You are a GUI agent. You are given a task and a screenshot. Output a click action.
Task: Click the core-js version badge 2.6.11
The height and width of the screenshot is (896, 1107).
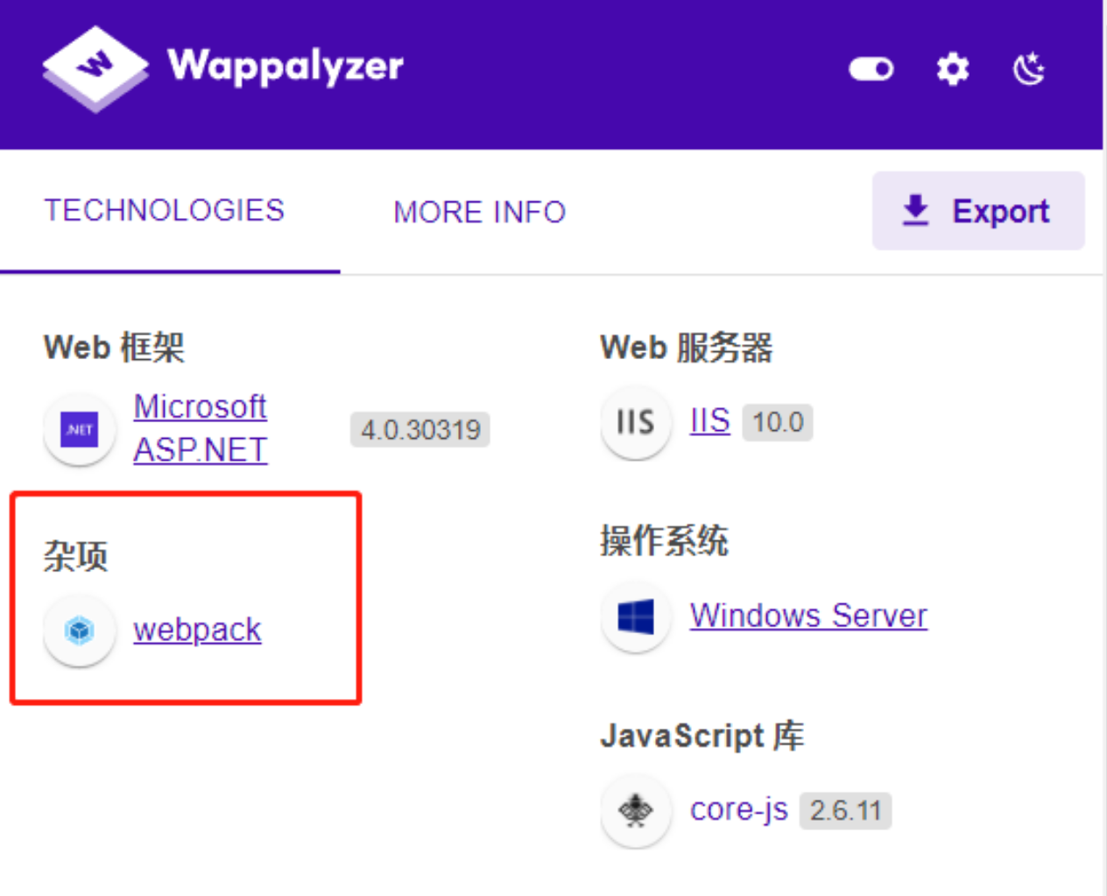click(845, 811)
